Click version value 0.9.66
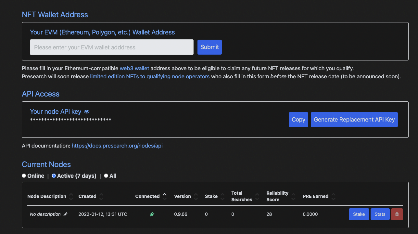 [181, 214]
